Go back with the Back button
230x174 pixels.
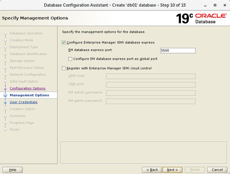[152, 170]
